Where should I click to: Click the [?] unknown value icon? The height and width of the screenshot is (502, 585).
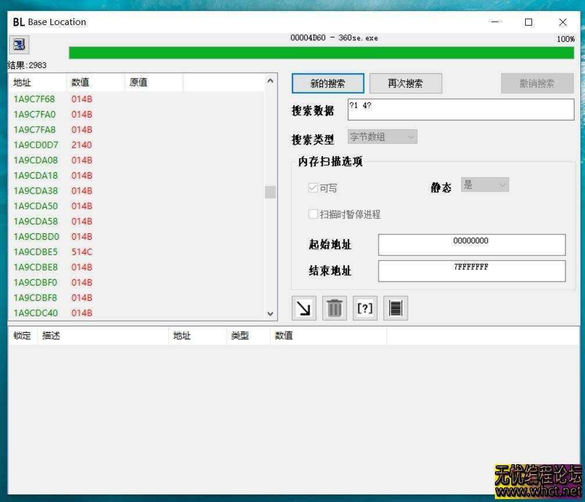point(365,308)
